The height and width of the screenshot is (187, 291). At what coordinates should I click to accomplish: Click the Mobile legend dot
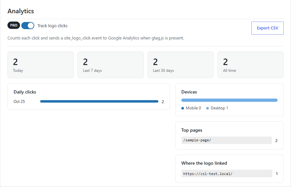(183, 108)
